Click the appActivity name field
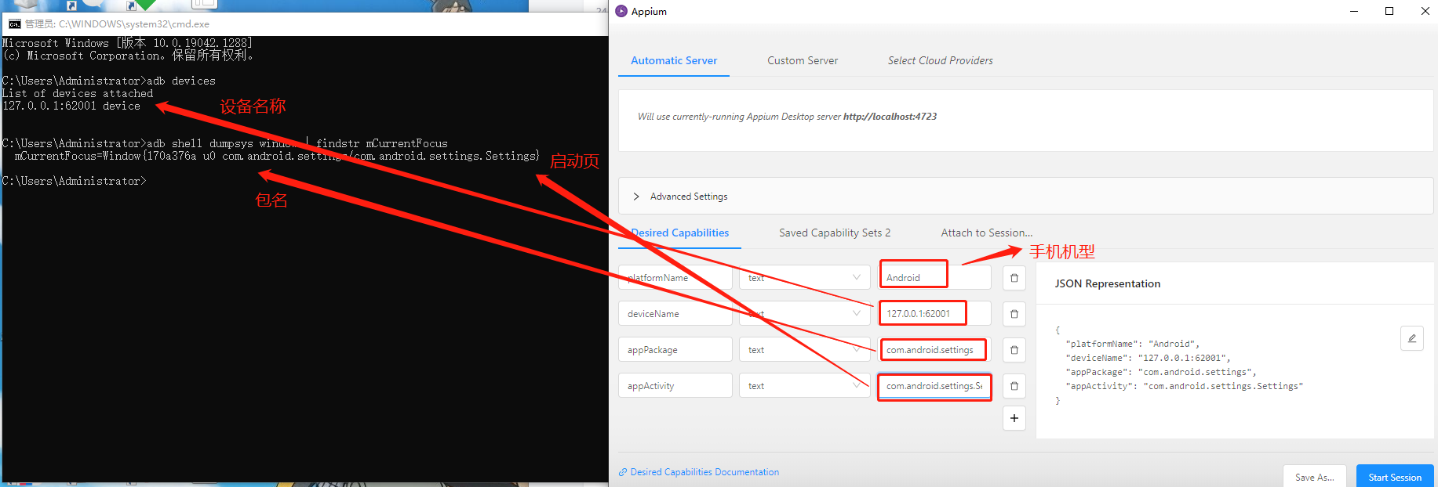Screen dimensions: 1438x487 [x=675, y=386]
